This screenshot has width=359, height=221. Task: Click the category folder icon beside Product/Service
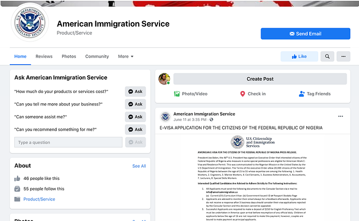click(17, 199)
